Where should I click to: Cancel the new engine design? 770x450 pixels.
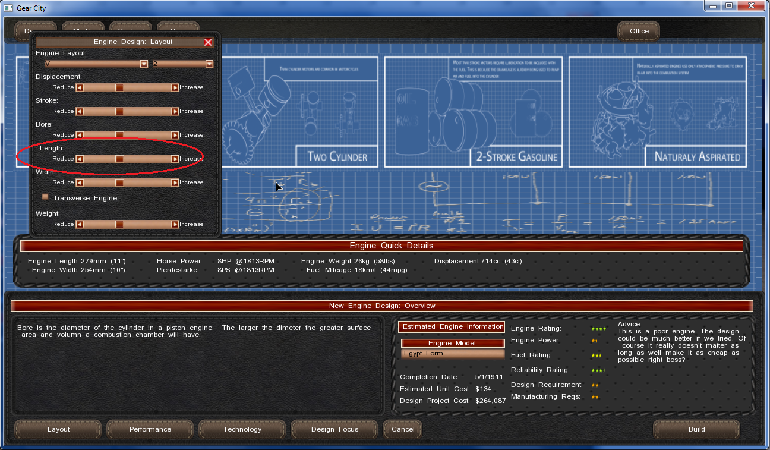tap(403, 429)
